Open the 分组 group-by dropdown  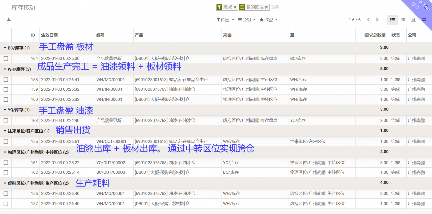[x=247, y=20]
